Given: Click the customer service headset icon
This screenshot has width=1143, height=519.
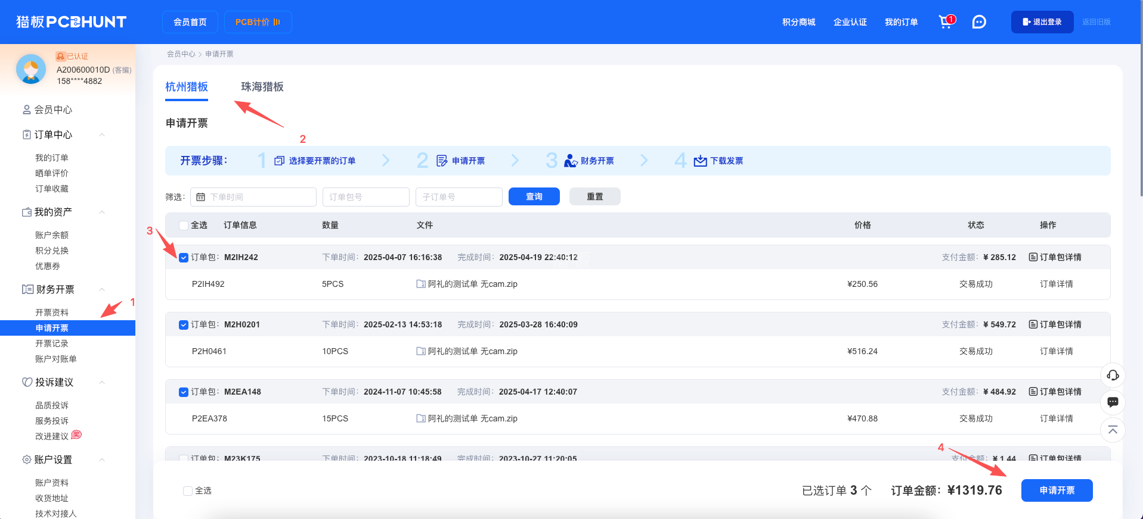Looking at the screenshot, I should point(1113,375).
